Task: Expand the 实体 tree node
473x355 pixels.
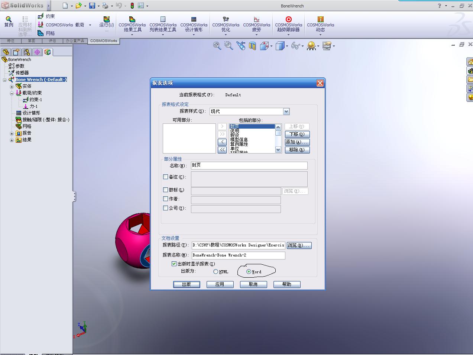Action: 12,87
